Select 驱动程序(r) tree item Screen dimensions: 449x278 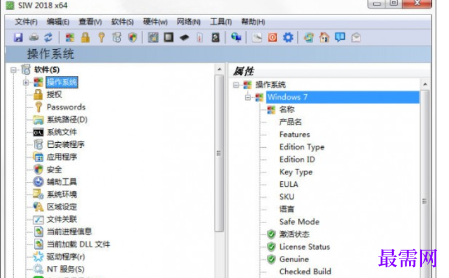[66, 257]
